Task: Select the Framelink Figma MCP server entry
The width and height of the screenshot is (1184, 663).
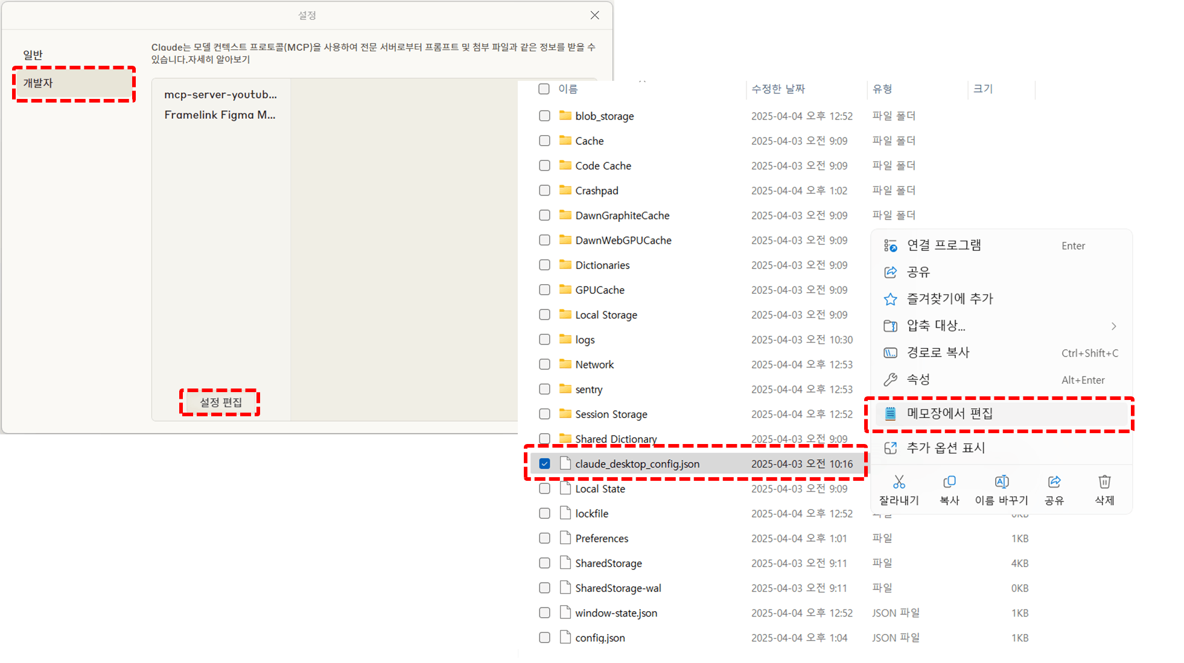Action: [x=220, y=115]
